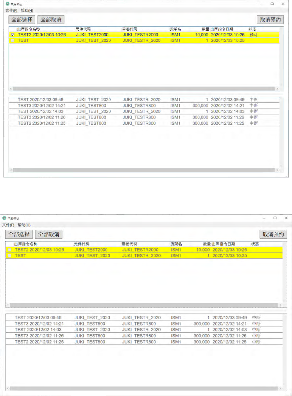Click 取消预约 button in upper window
292x396 pixels.
click(270, 20)
